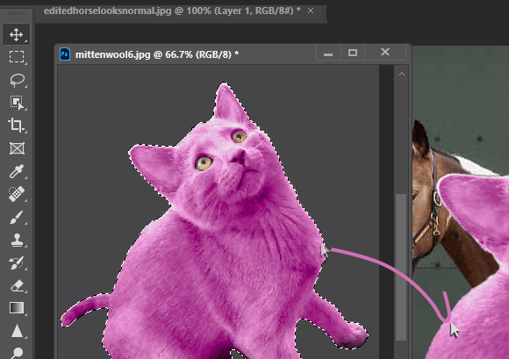
Task: Select the Crop tool
Action: [x=16, y=126]
